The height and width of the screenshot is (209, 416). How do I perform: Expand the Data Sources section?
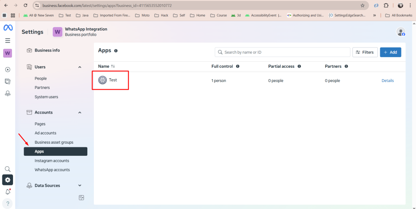[x=80, y=185]
